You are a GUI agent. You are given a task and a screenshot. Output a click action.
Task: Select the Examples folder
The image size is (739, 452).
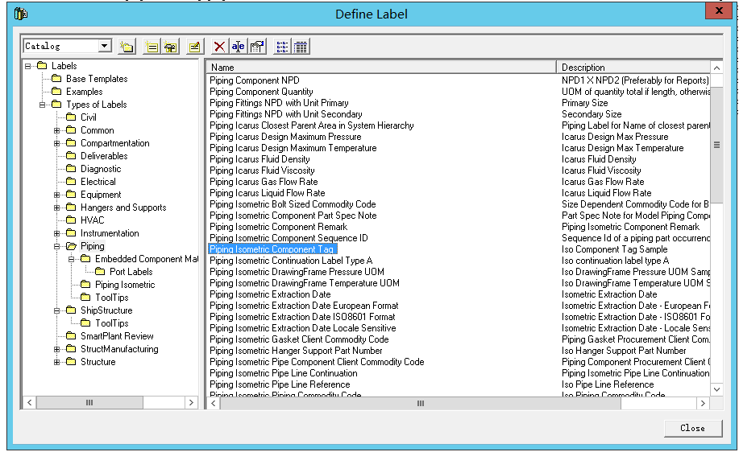click(84, 92)
